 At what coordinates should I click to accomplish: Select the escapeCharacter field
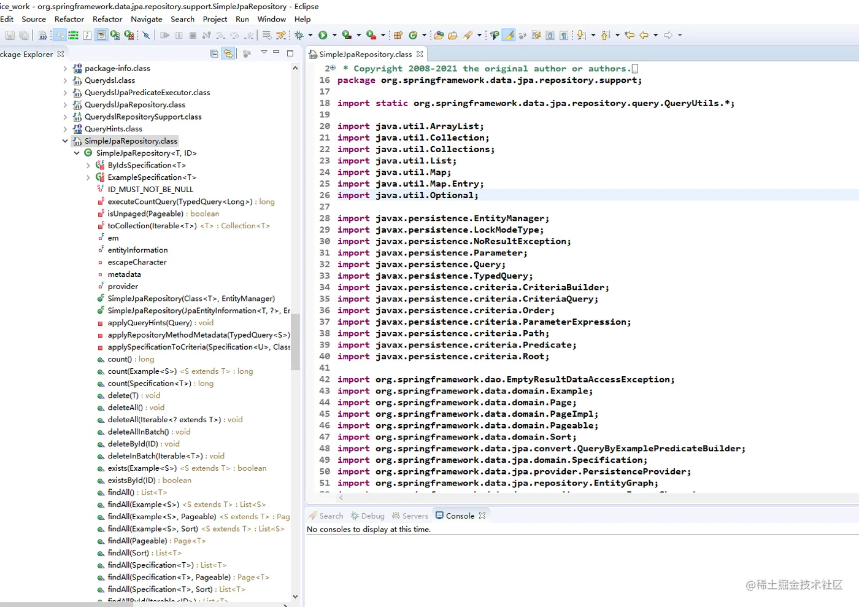coord(132,262)
